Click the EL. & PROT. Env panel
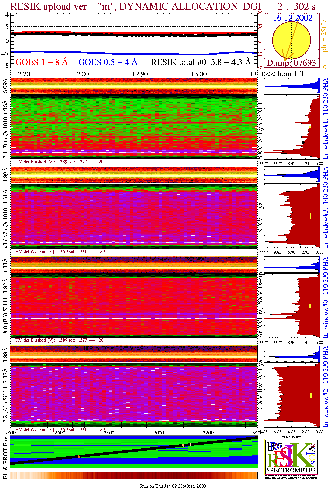This screenshot has height=491, width=334. click(134, 452)
